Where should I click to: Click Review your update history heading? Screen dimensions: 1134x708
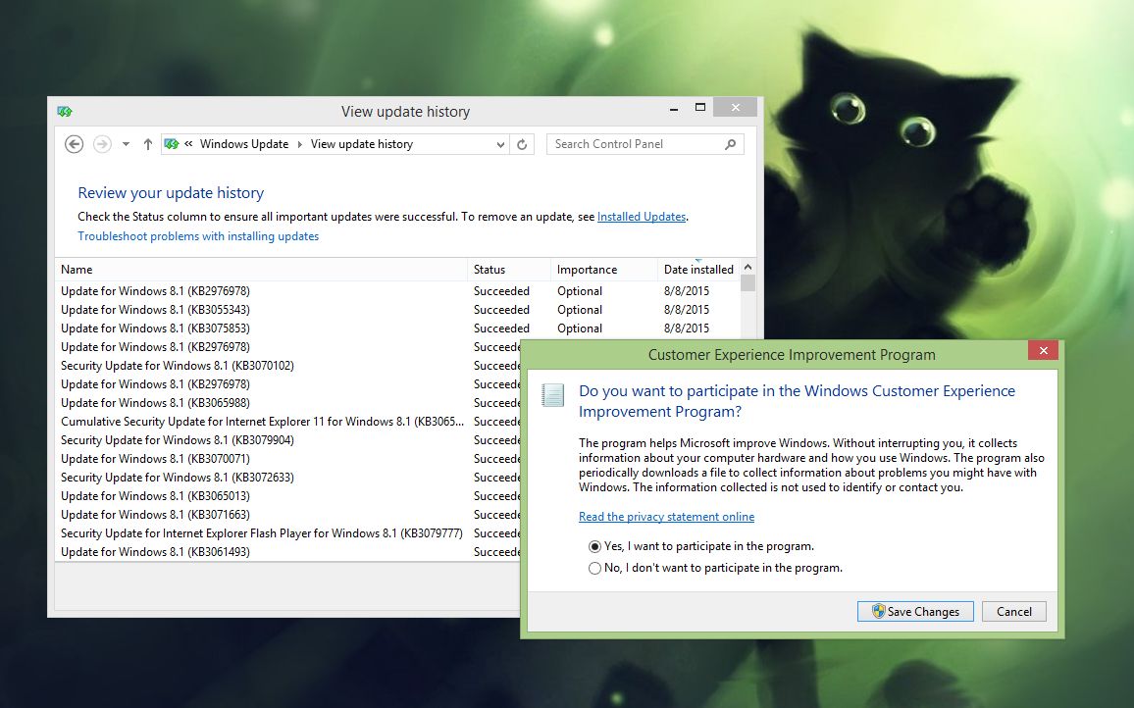[171, 192]
